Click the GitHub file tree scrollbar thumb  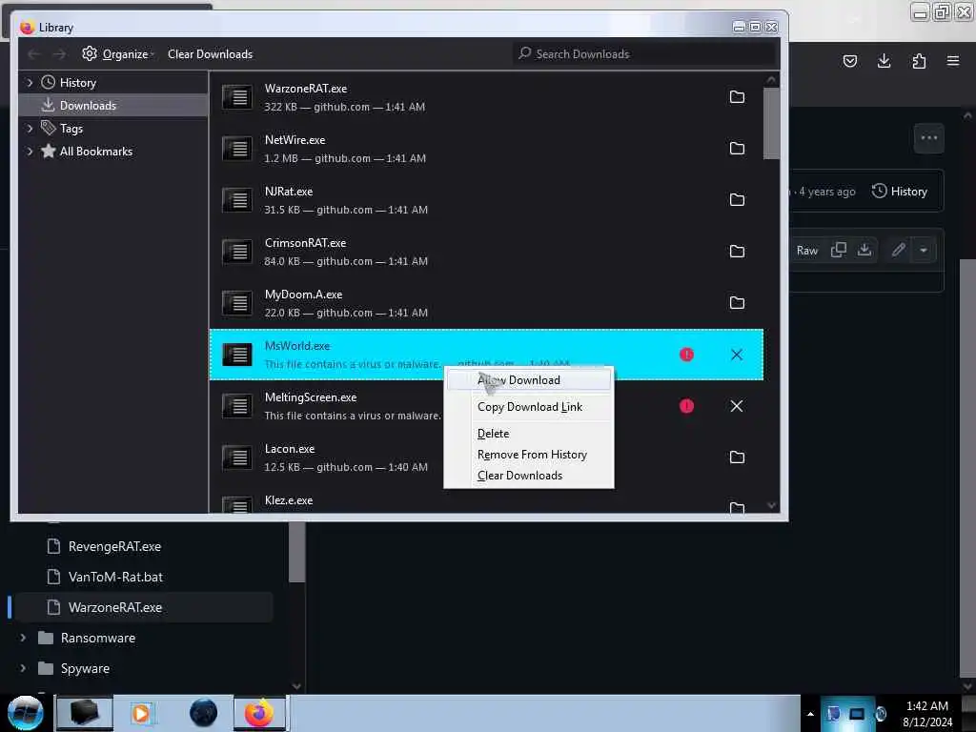(x=297, y=552)
